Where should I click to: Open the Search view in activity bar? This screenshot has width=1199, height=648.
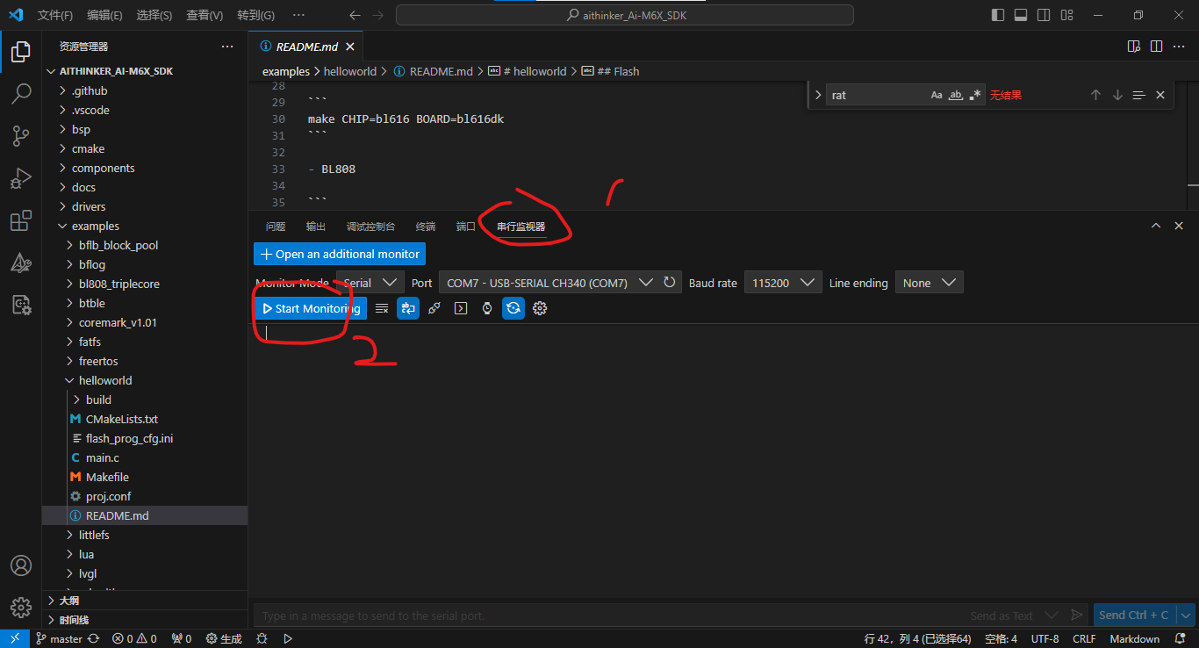tap(21, 94)
